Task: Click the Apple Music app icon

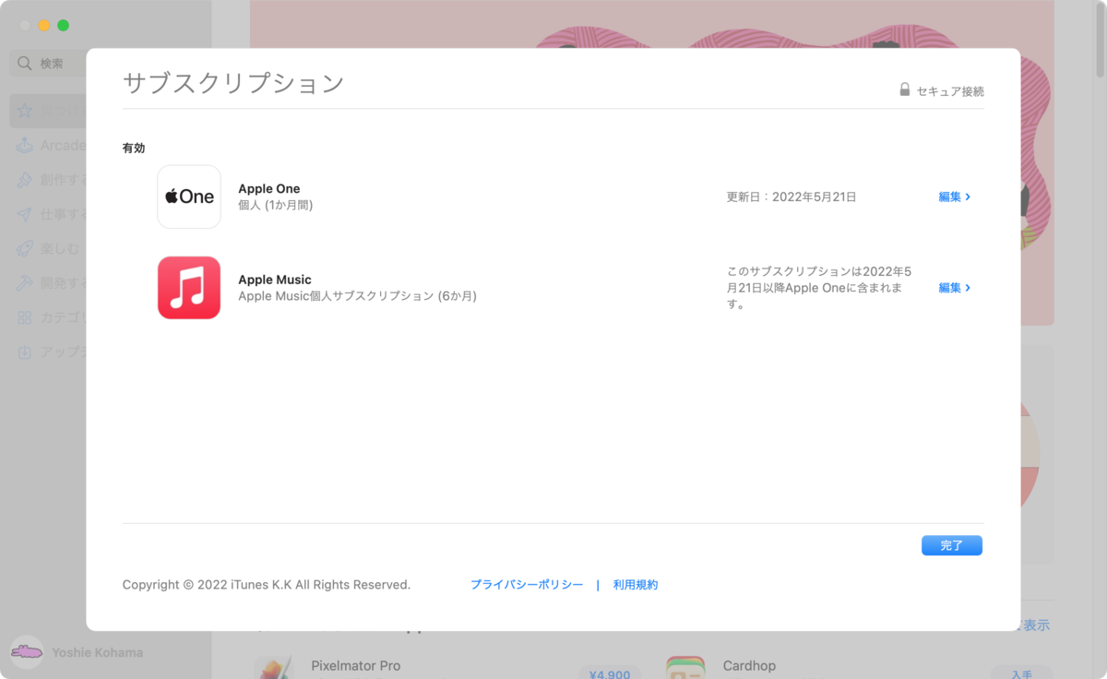Action: (x=189, y=288)
